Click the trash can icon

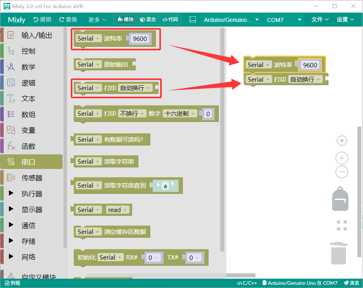(x=339, y=253)
